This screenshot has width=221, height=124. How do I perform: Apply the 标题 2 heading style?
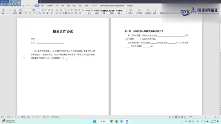[x=104, y=11]
